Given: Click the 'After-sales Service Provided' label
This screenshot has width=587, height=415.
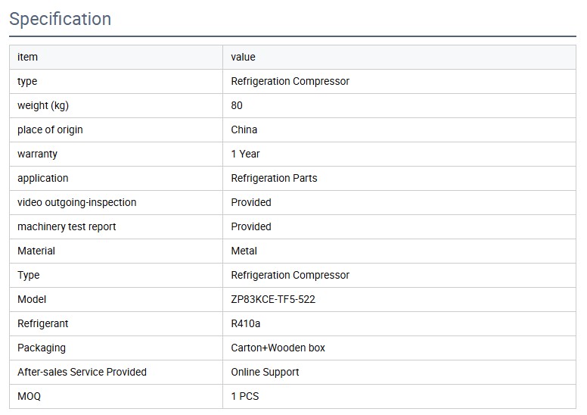Looking at the screenshot, I should pos(82,372).
